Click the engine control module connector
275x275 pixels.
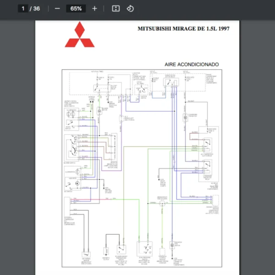tap(214, 200)
